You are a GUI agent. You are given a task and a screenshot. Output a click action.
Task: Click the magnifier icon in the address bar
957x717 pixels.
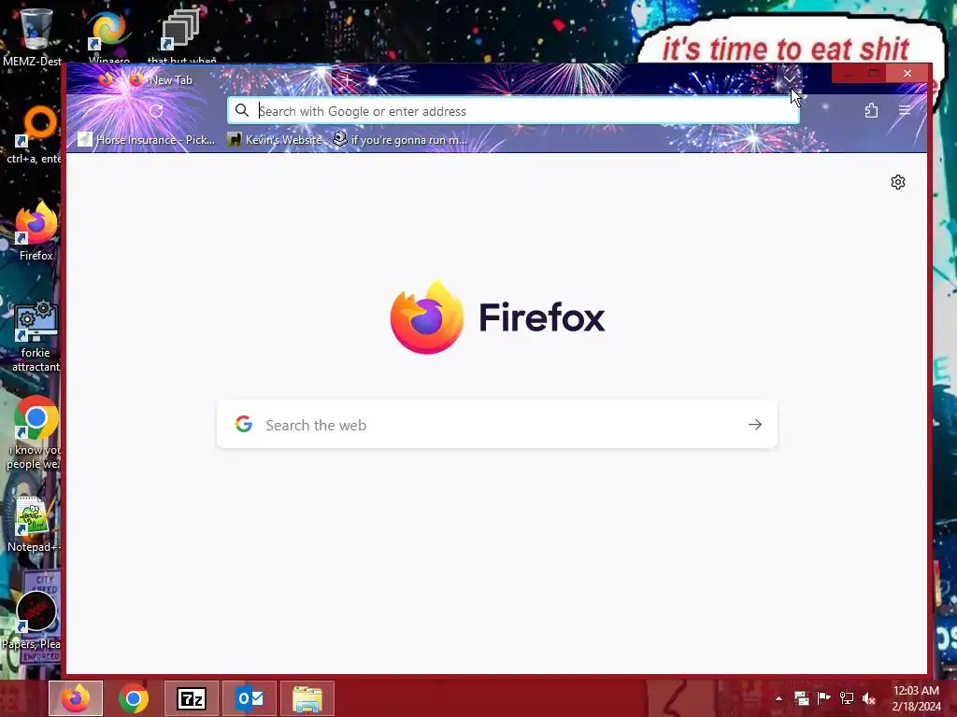[242, 110]
